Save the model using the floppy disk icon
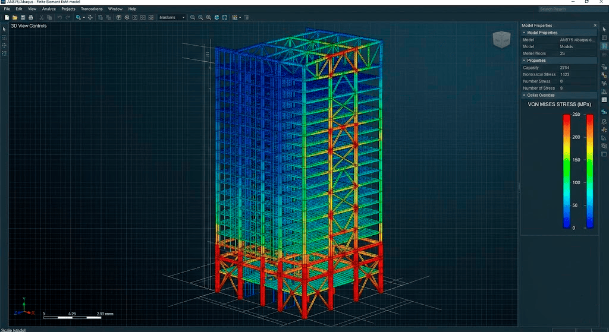The image size is (609, 332). click(23, 17)
